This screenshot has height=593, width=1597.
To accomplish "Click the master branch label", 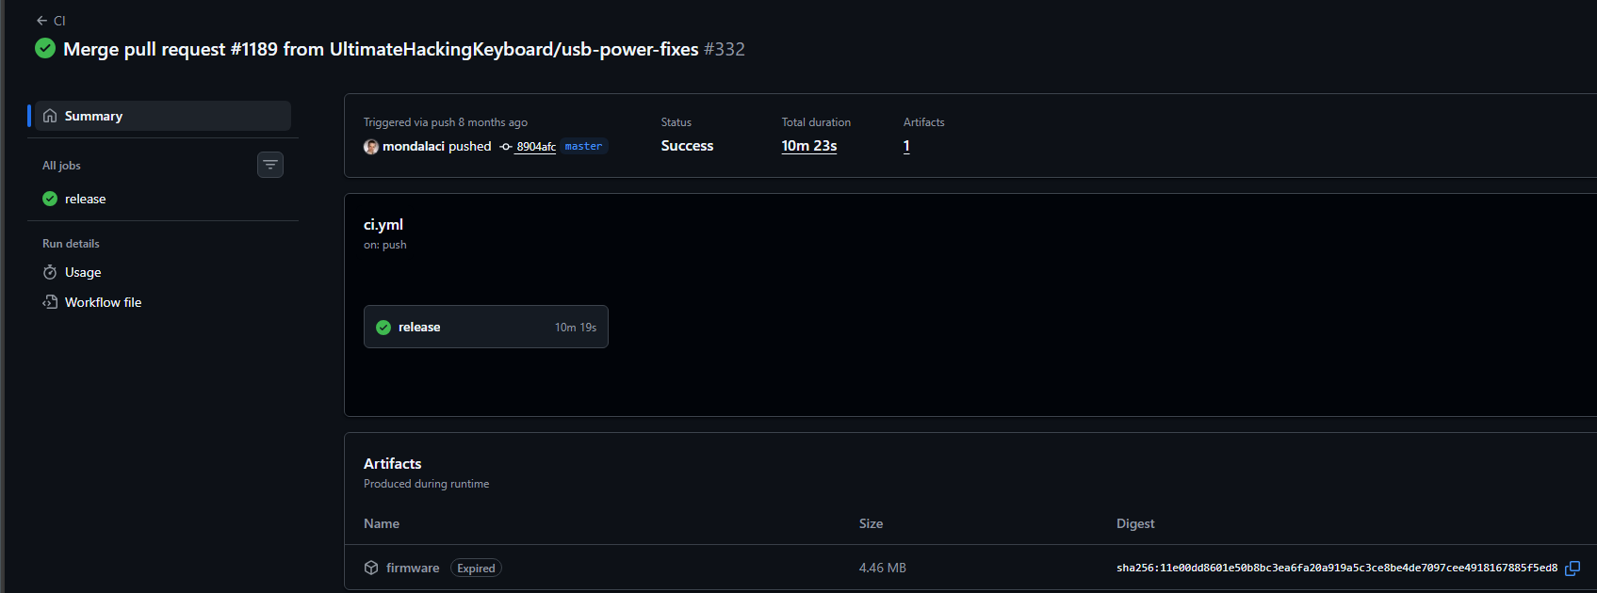I will click(x=583, y=146).
